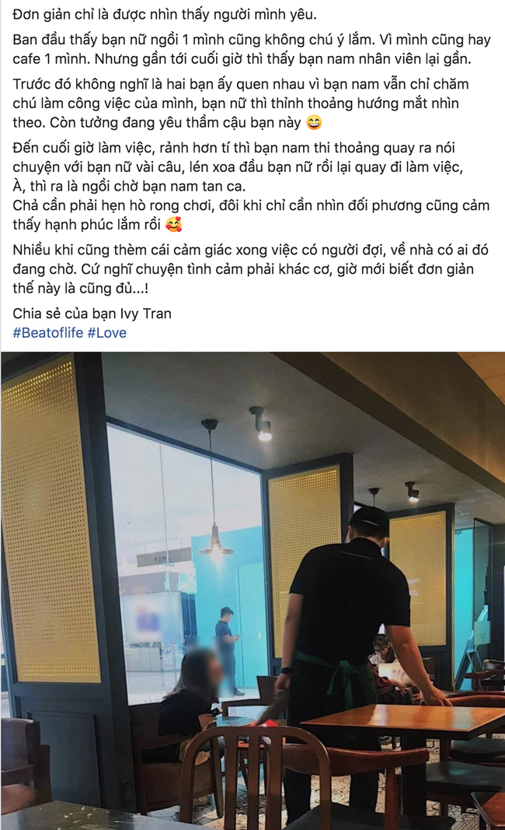Click the large yellow perforated panel on left
This screenshot has width=505, height=830.
coord(49,519)
